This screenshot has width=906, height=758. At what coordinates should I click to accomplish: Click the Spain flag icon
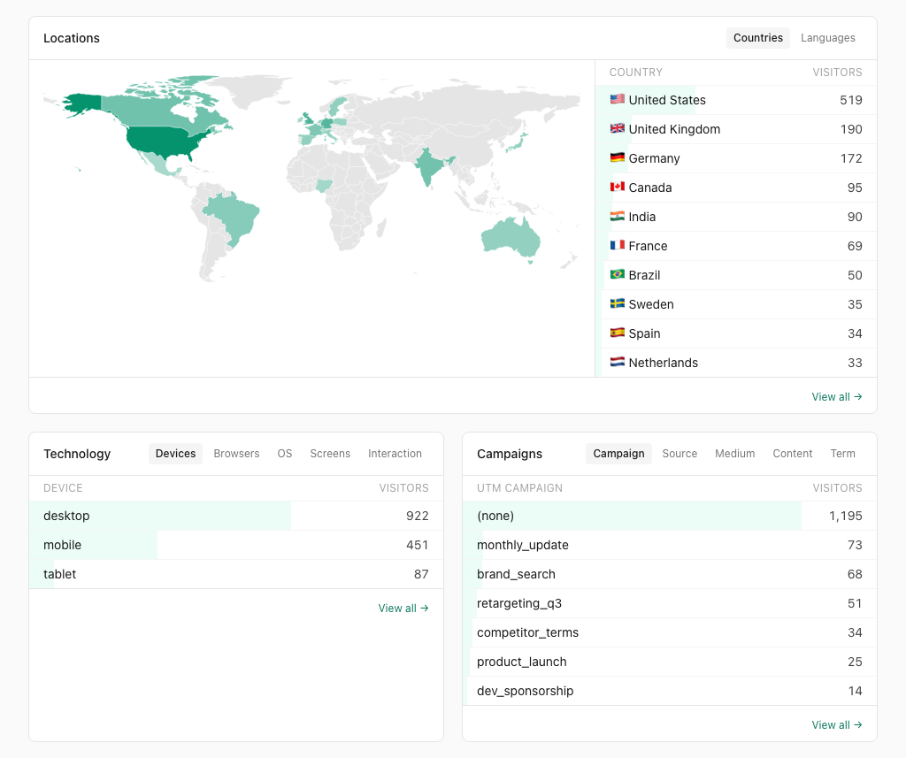point(617,333)
